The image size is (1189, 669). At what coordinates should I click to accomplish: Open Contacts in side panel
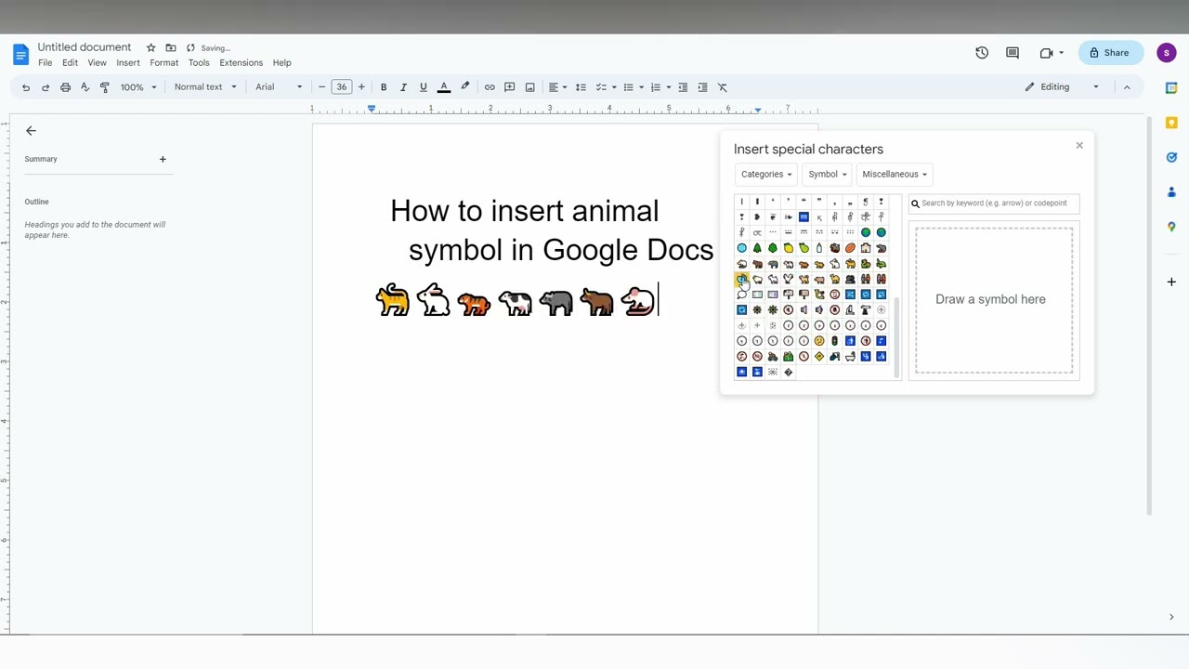(1171, 192)
